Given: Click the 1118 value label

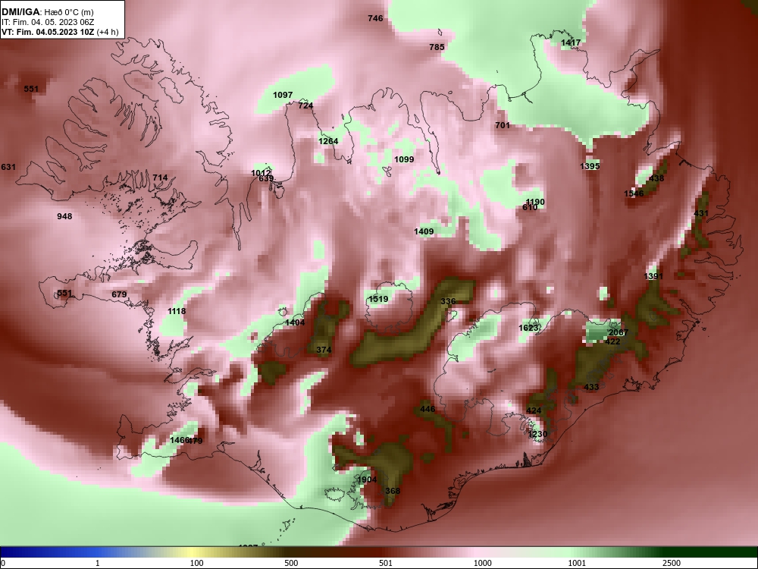Looking at the screenshot, I should tap(177, 311).
